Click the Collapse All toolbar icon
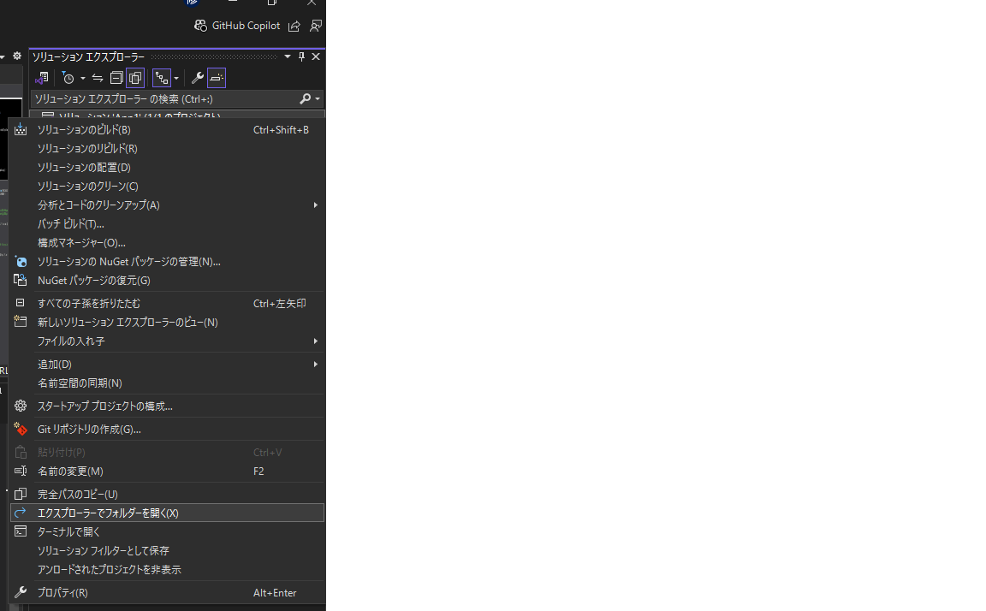 click(x=116, y=78)
